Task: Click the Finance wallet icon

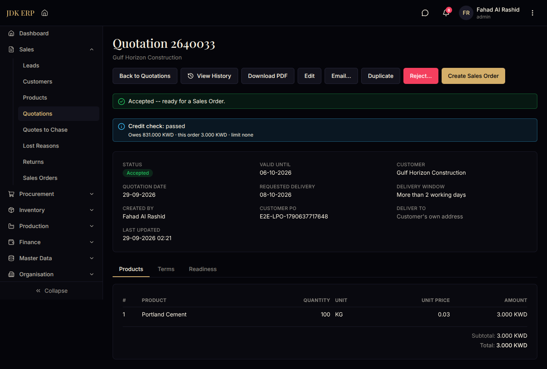Action: (x=11, y=242)
